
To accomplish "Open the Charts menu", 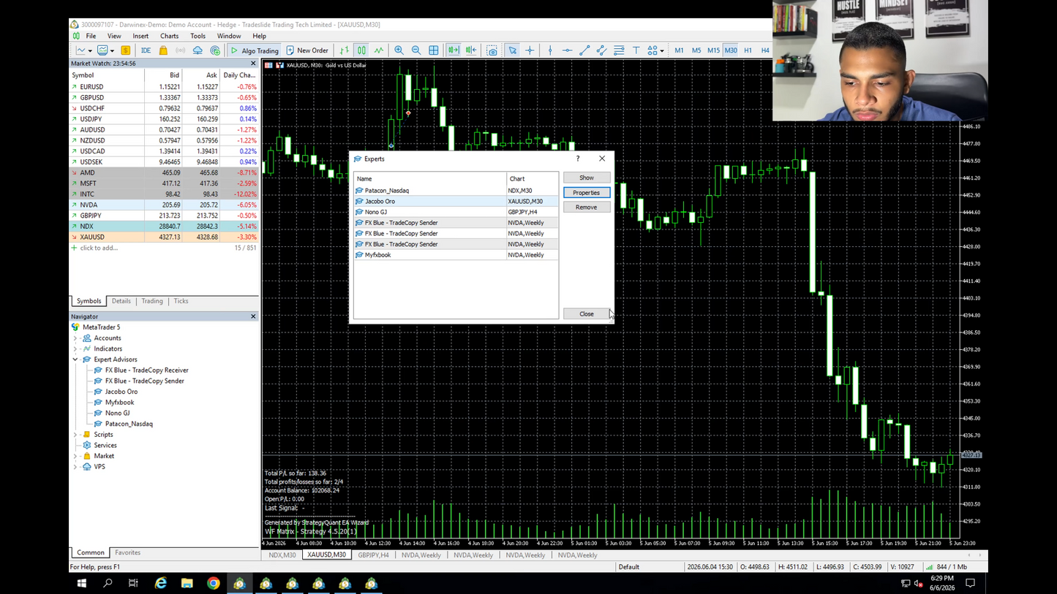I will click(x=169, y=36).
